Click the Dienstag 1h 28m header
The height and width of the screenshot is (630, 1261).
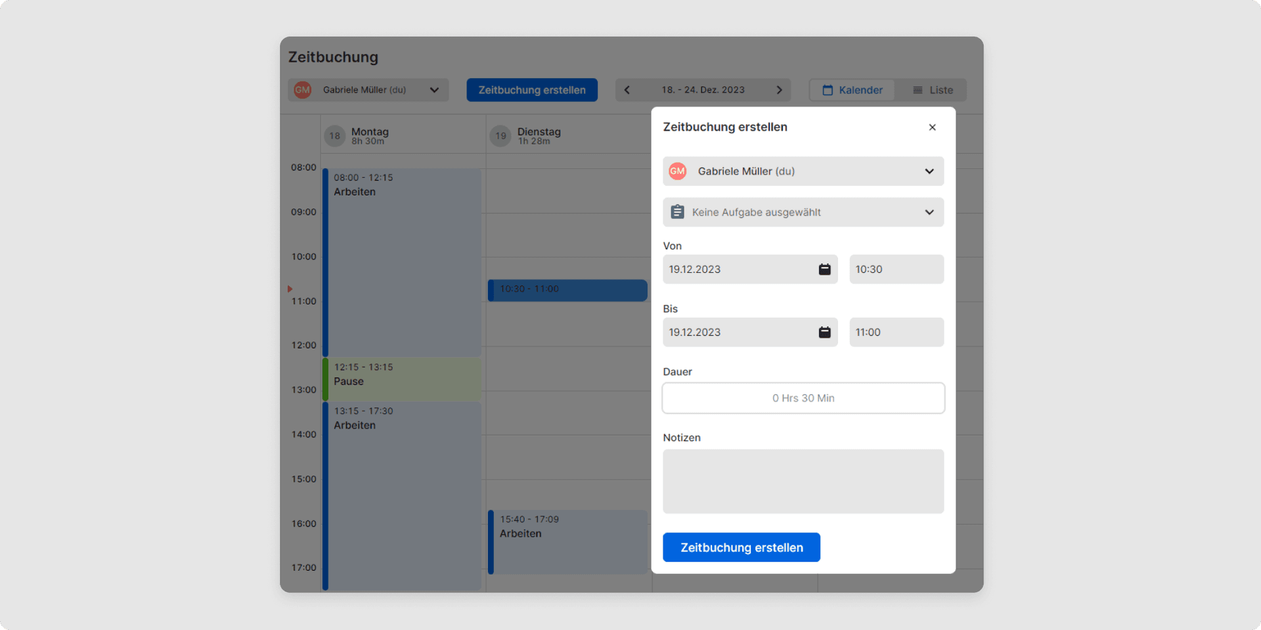tap(539, 136)
